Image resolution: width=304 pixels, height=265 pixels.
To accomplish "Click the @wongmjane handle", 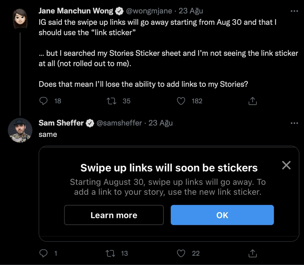I will (149, 11).
